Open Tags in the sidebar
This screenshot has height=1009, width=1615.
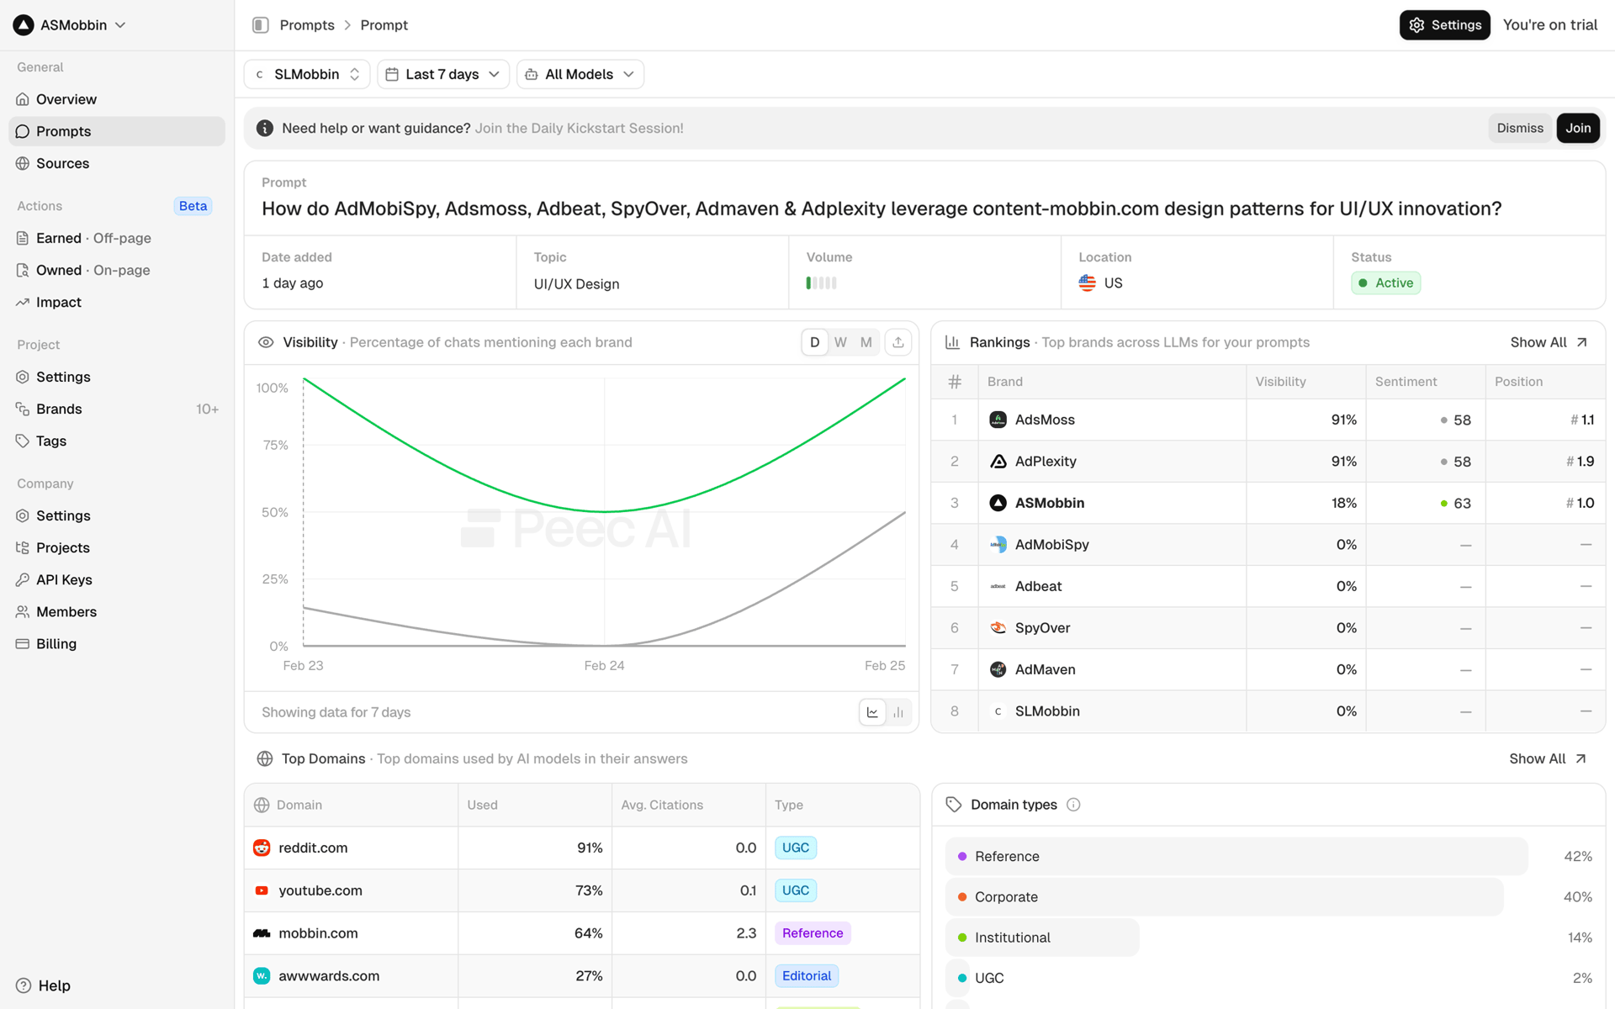pos(117,441)
